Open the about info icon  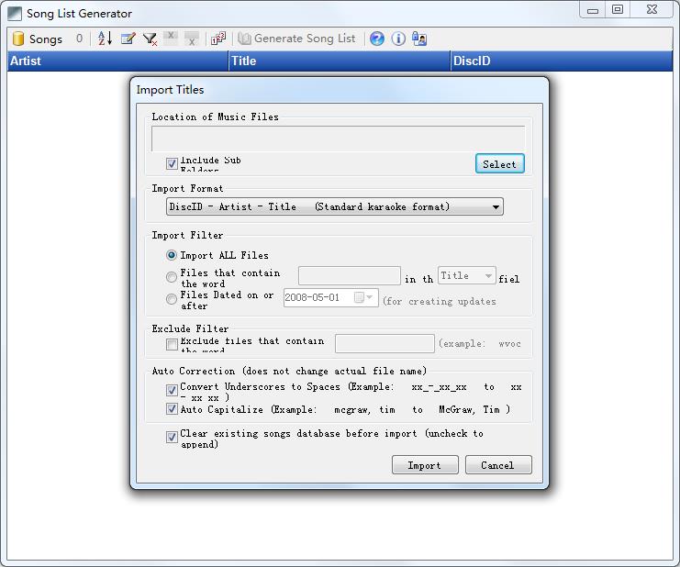coord(398,39)
